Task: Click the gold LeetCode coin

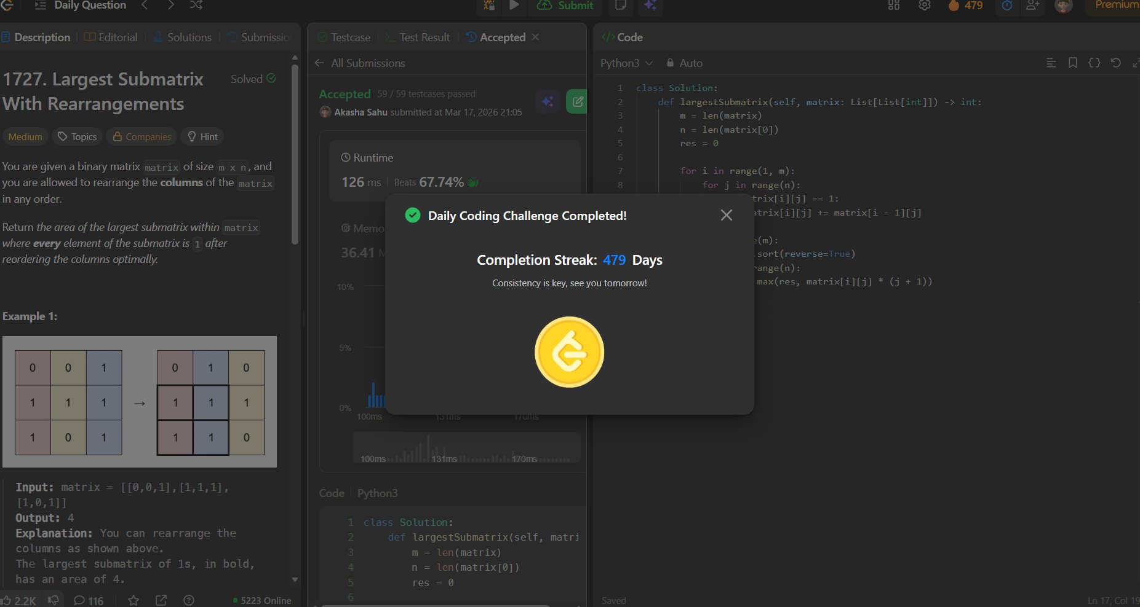Action: click(x=569, y=352)
